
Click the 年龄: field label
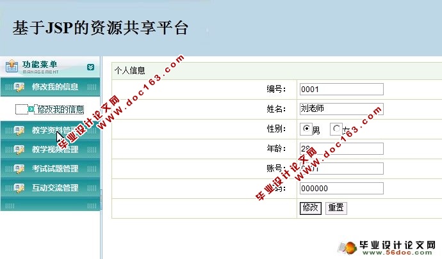coord(276,148)
